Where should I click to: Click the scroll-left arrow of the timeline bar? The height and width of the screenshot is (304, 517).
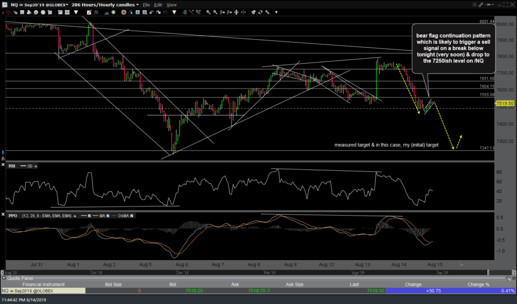pos(2,273)
